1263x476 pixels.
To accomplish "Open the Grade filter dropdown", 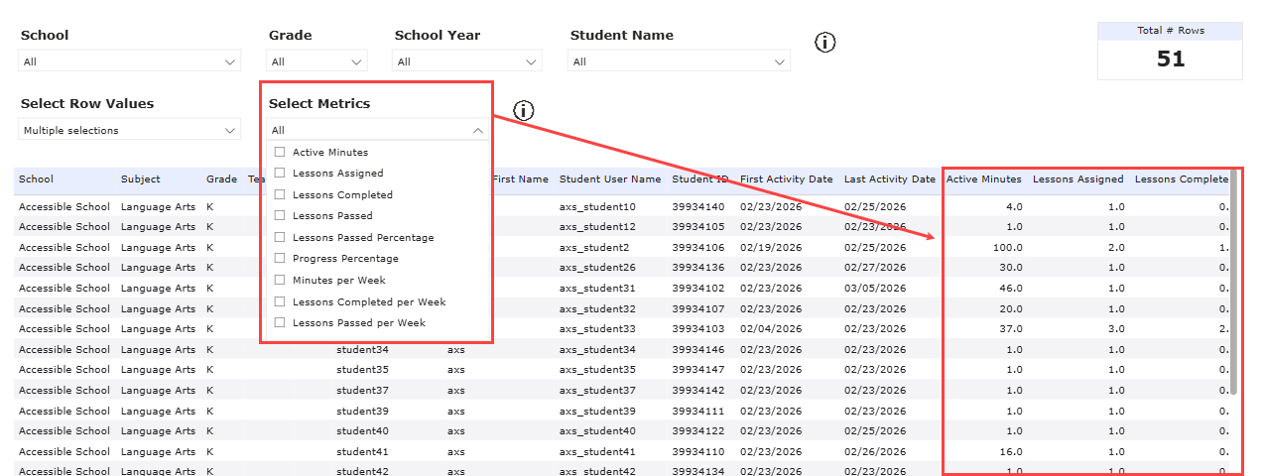I will (x=316, y=61).
